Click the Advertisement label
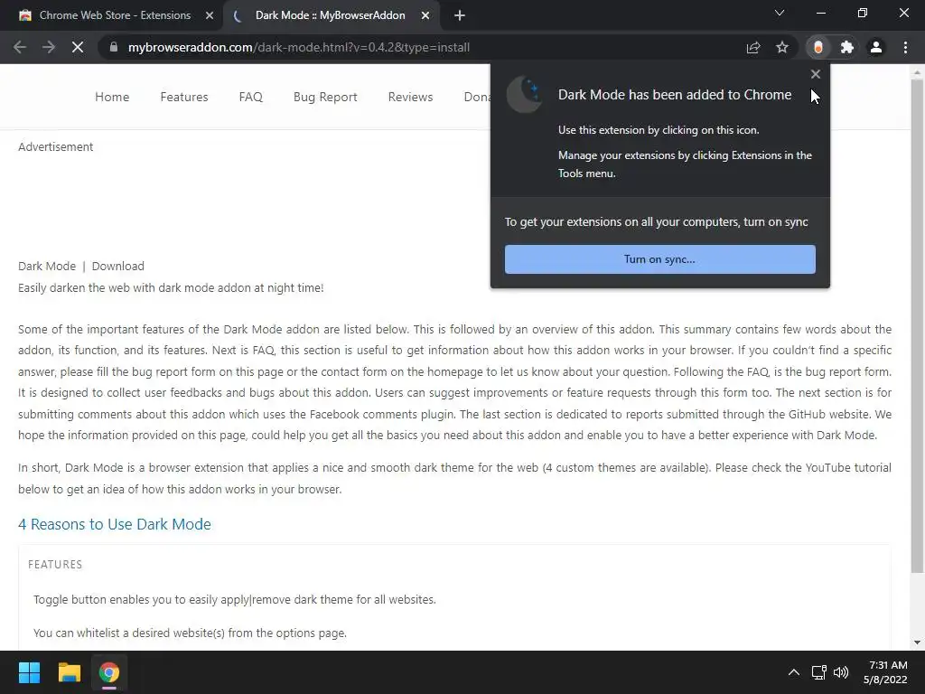Image resolution: width=925 pixels, height=694 pixels. click(x=55, y=147)
